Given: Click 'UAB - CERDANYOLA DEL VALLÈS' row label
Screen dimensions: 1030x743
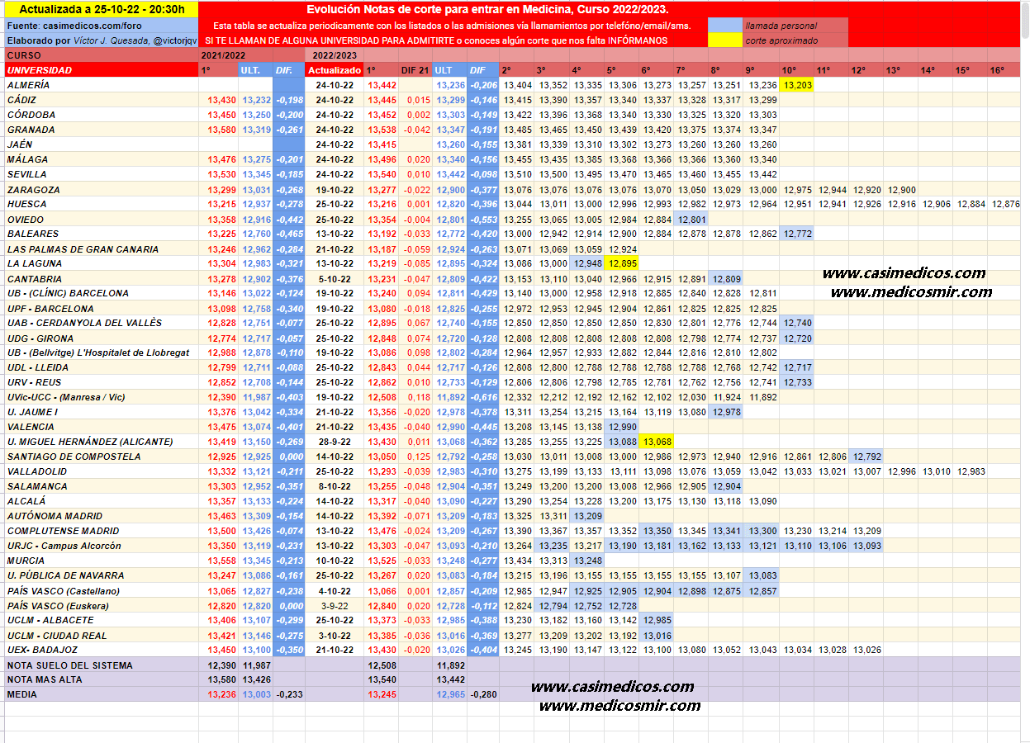Looking at the screenshot, I should tap(84, 323).
